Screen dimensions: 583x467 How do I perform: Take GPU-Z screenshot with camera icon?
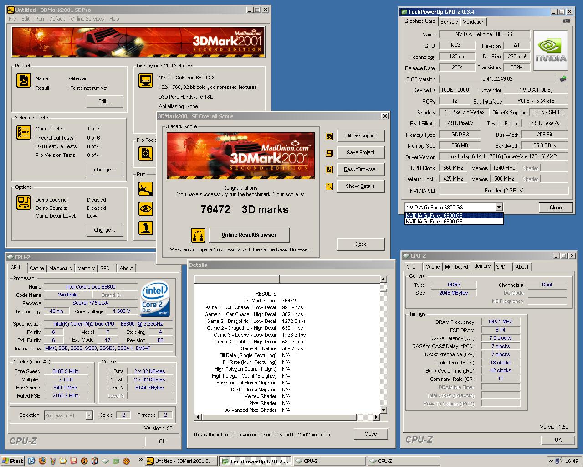566,21
